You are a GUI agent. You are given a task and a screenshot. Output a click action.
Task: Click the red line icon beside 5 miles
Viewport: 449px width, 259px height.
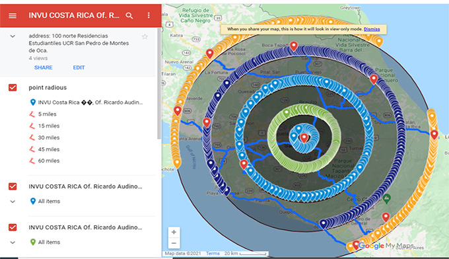pyautogui.click(x=32, y=114)
